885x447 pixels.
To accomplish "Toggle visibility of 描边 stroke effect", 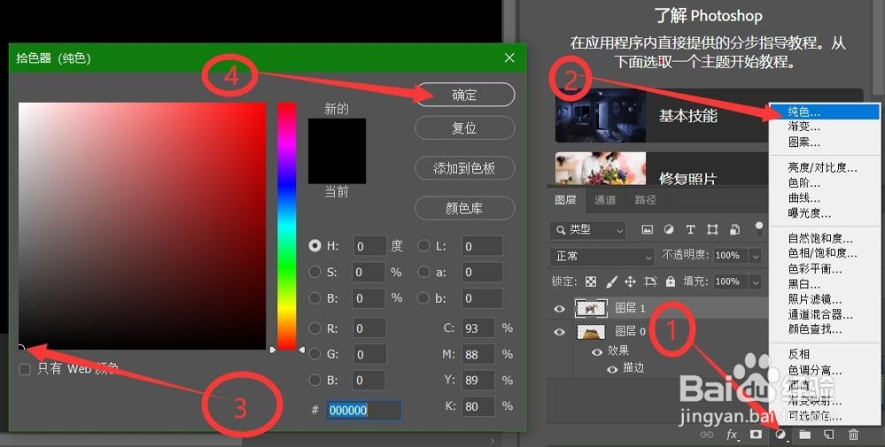I will pyautogui.click(x=612, y=369).
